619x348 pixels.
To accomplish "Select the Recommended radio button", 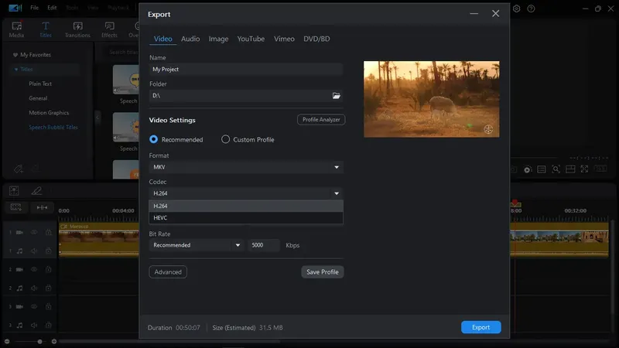I will click(x=153, y=139).
